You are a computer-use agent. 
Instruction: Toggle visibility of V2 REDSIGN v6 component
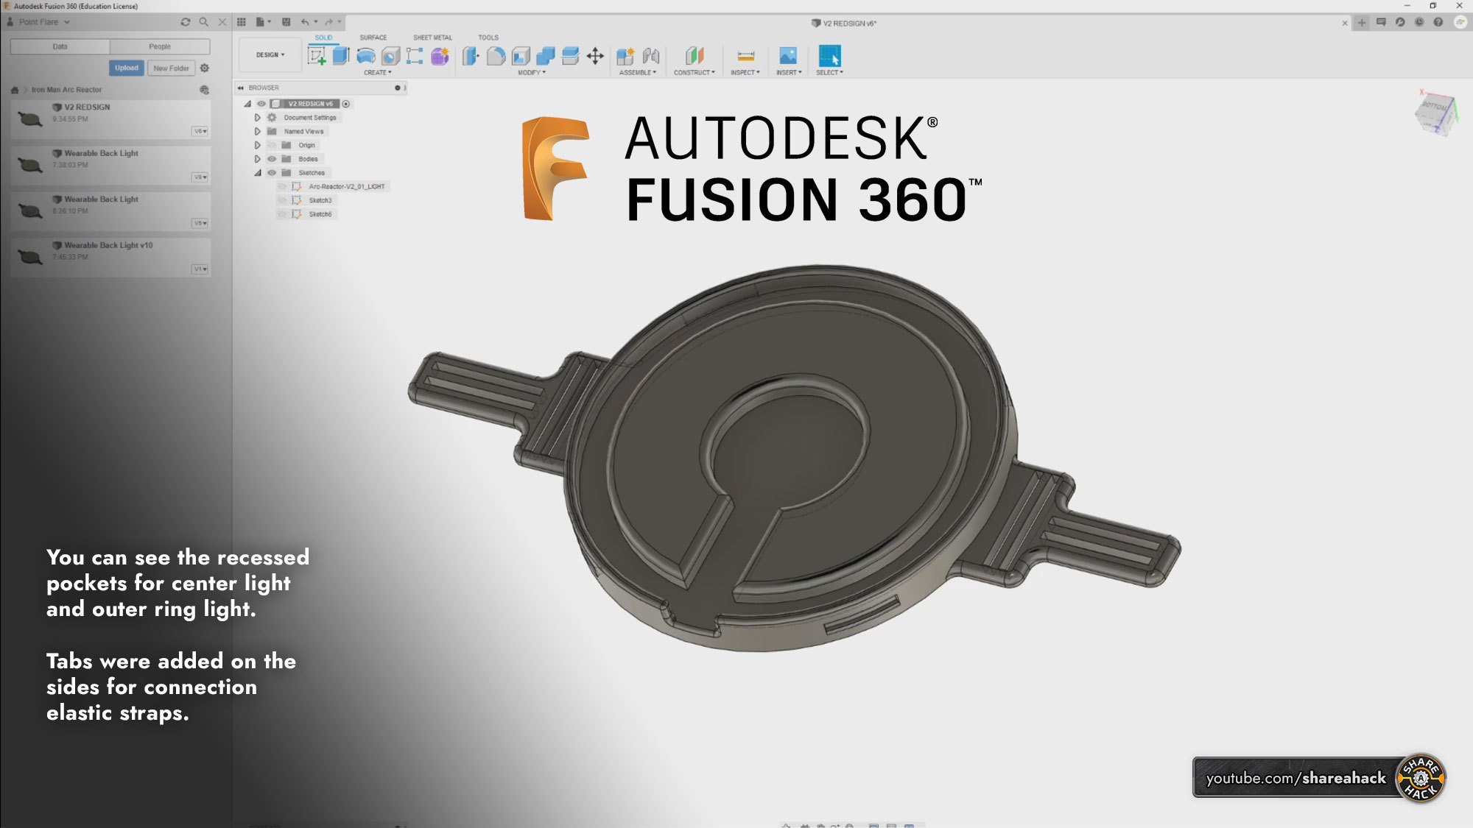point(261,104)
